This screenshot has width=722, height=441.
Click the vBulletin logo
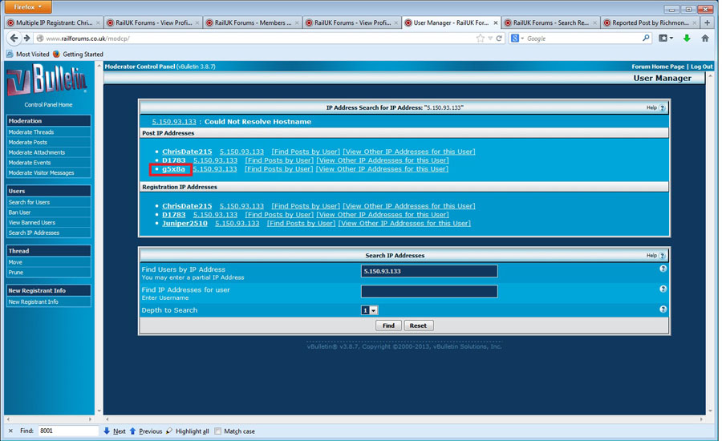point(47,79)
